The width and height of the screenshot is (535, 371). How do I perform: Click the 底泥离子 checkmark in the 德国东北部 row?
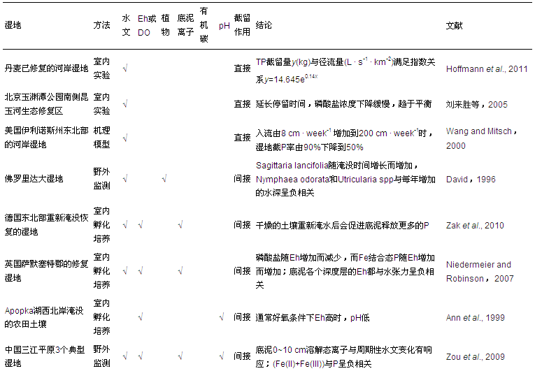[x=180, y=225]
